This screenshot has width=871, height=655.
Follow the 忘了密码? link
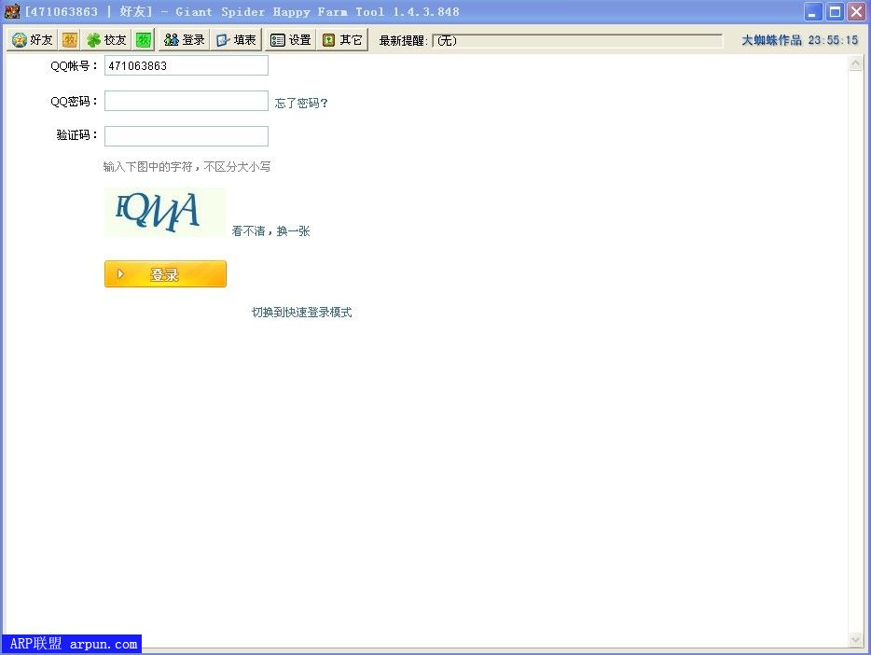(301, 104)
